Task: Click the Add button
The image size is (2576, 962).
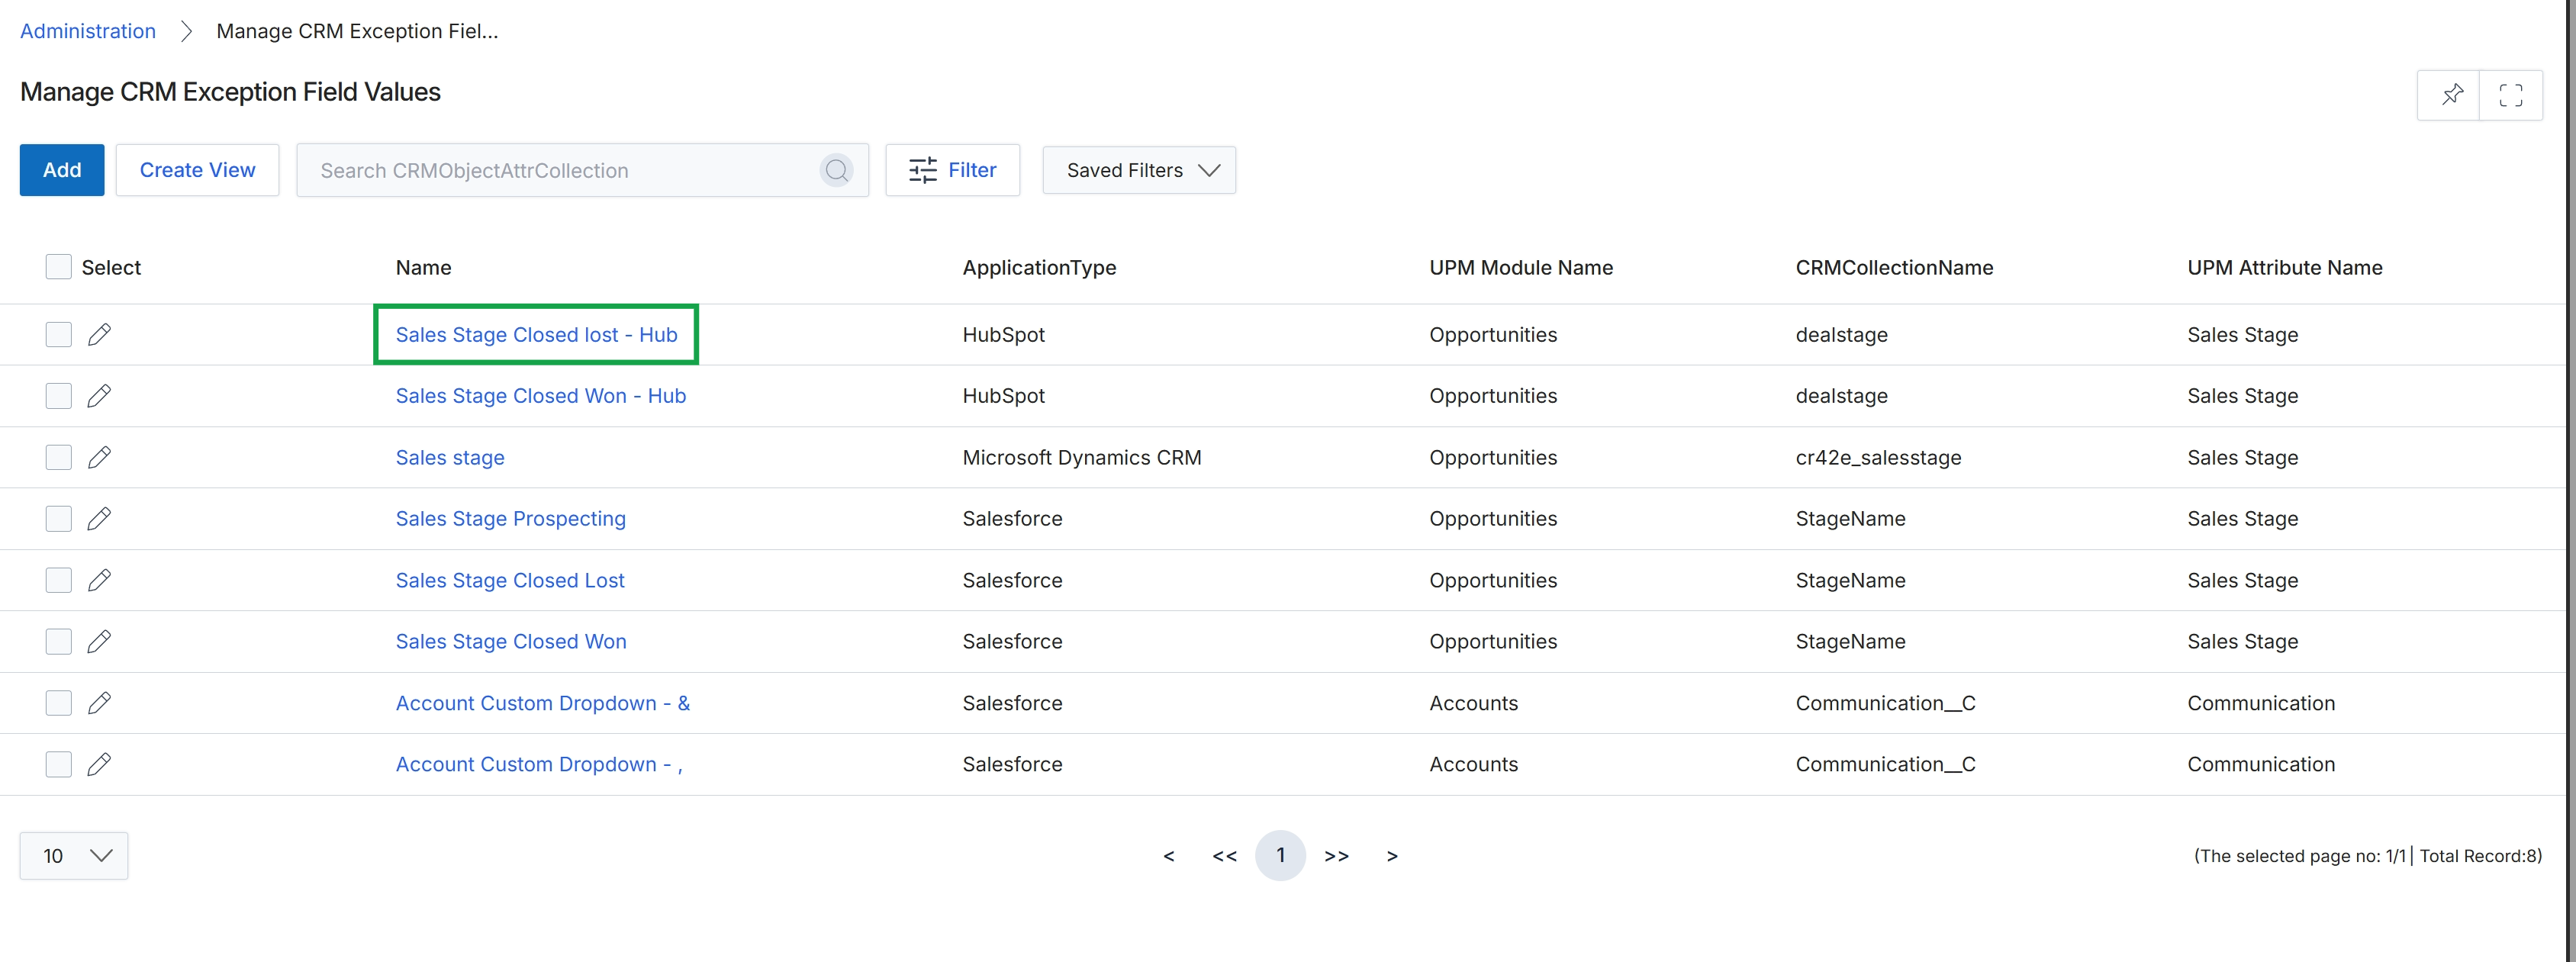Action: [x=62, y=170]
